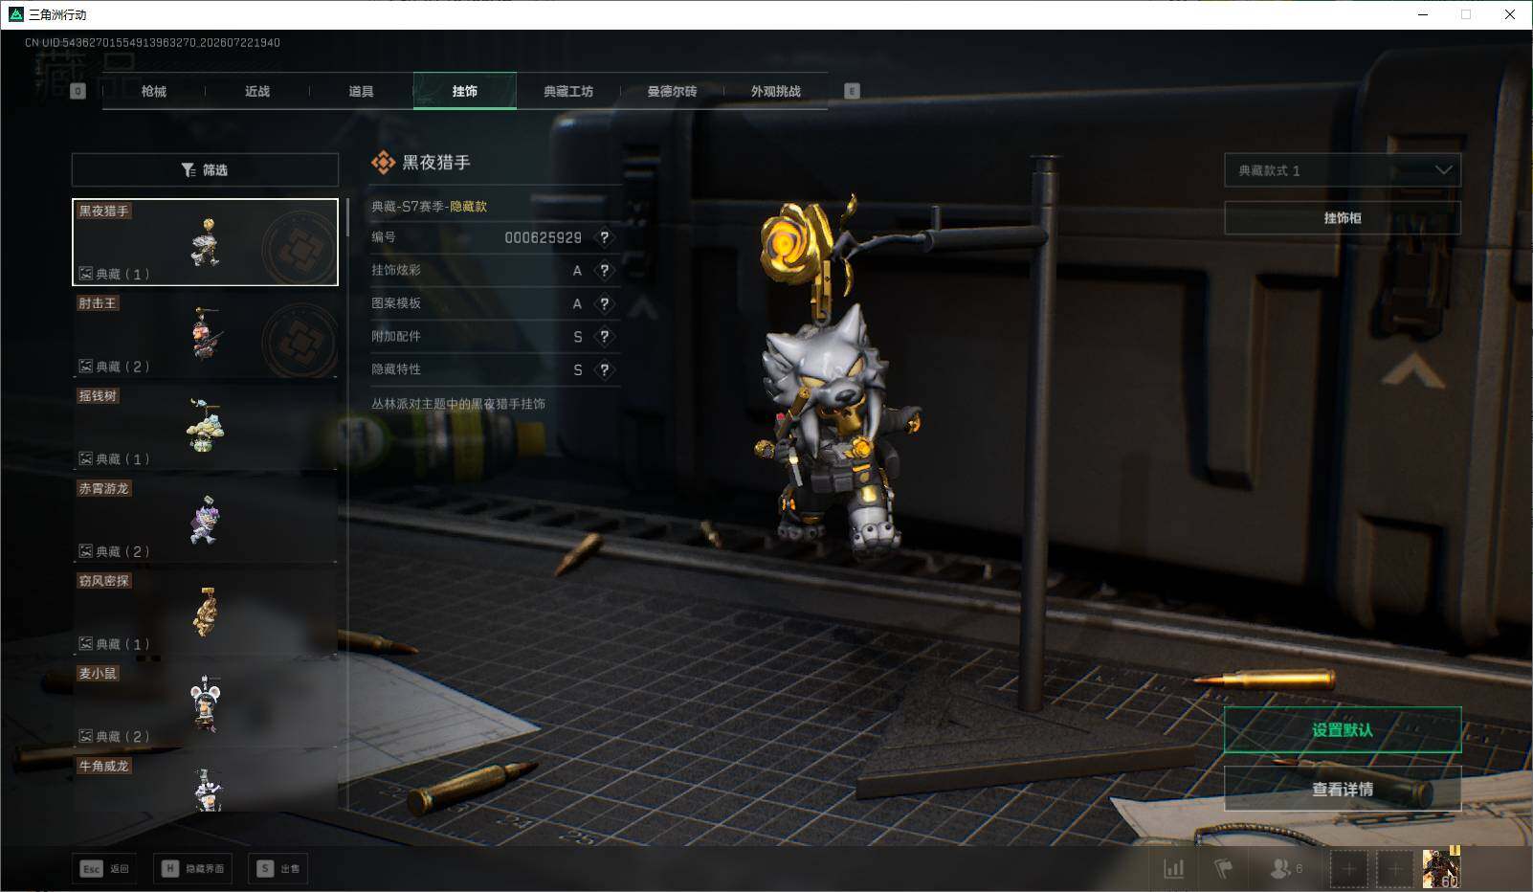Viewport: 1533px width, 892px height.
Task: Open the friends icon showing 6
Action: [1285, 869]
